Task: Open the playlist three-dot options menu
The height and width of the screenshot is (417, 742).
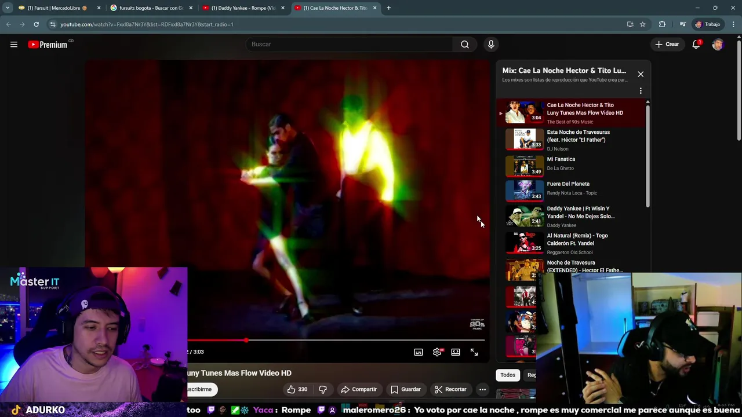Action: pos(641,91)
